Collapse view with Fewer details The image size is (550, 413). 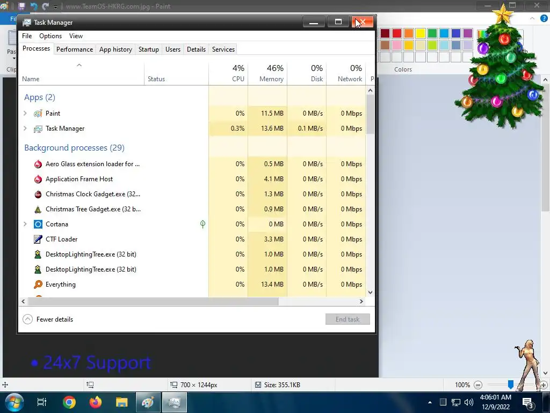coord(48,319)
